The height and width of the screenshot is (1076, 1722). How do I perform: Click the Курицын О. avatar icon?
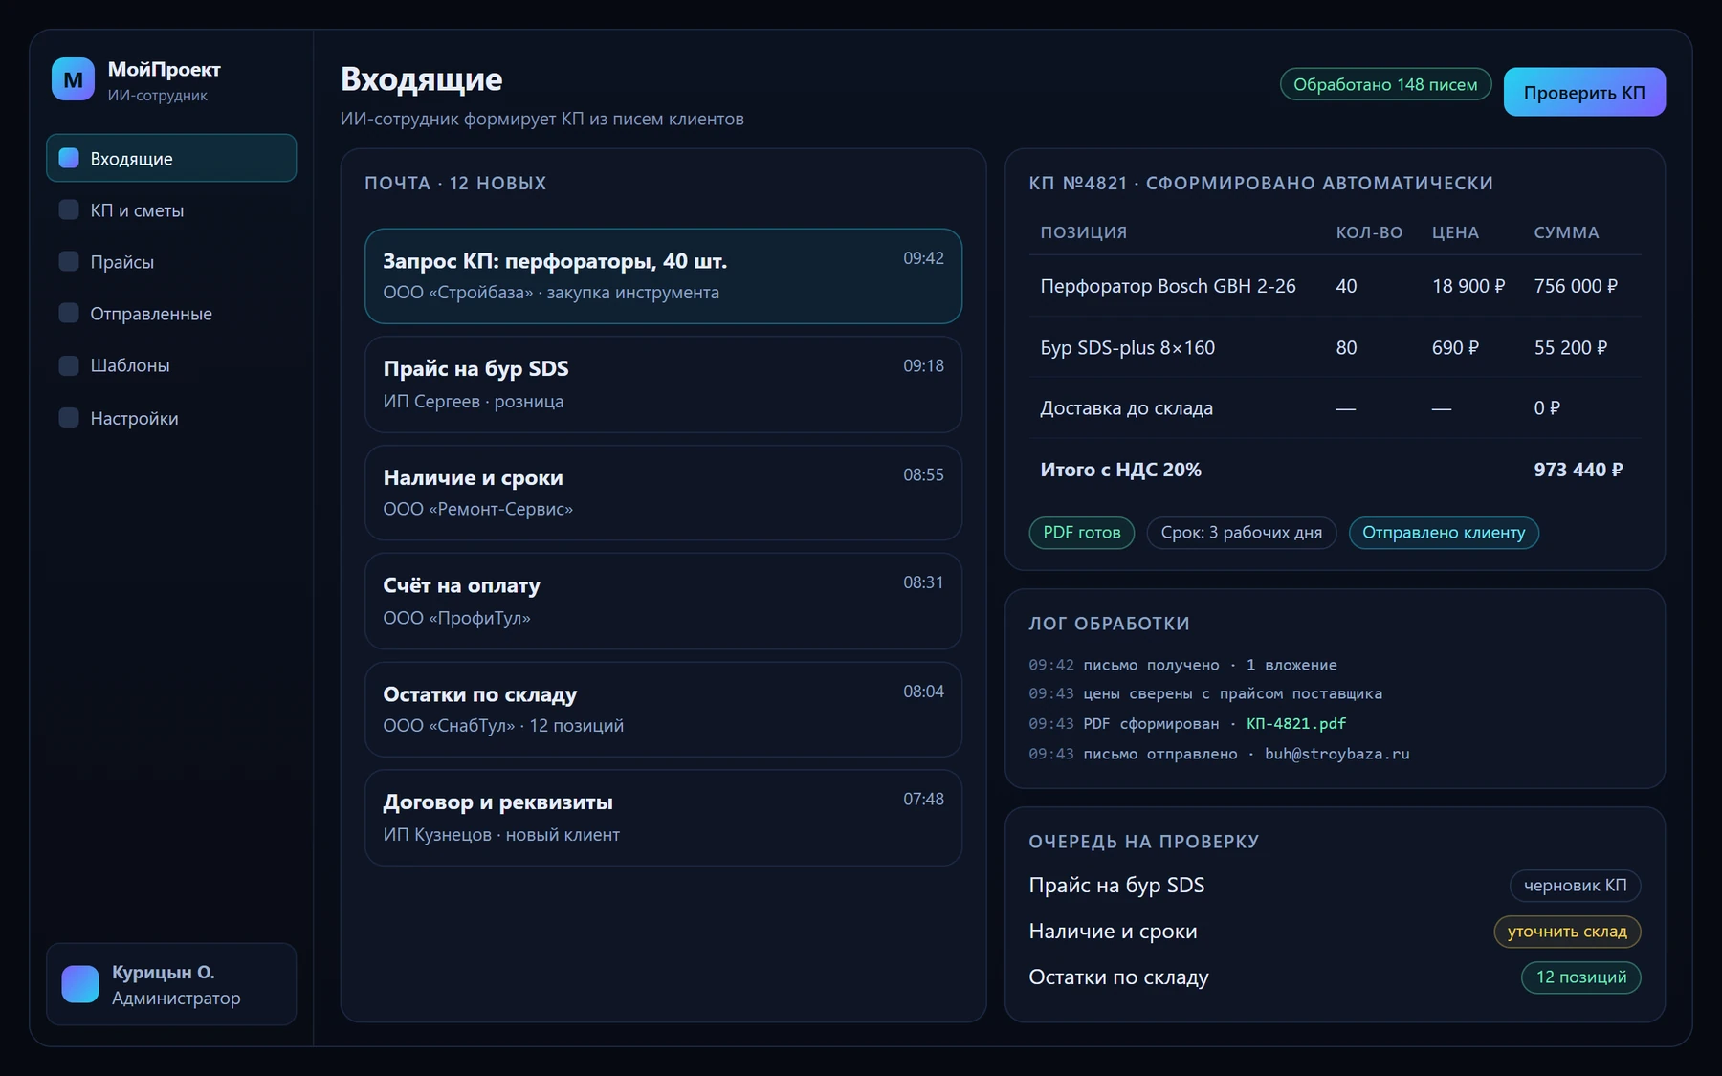(80, 984)
